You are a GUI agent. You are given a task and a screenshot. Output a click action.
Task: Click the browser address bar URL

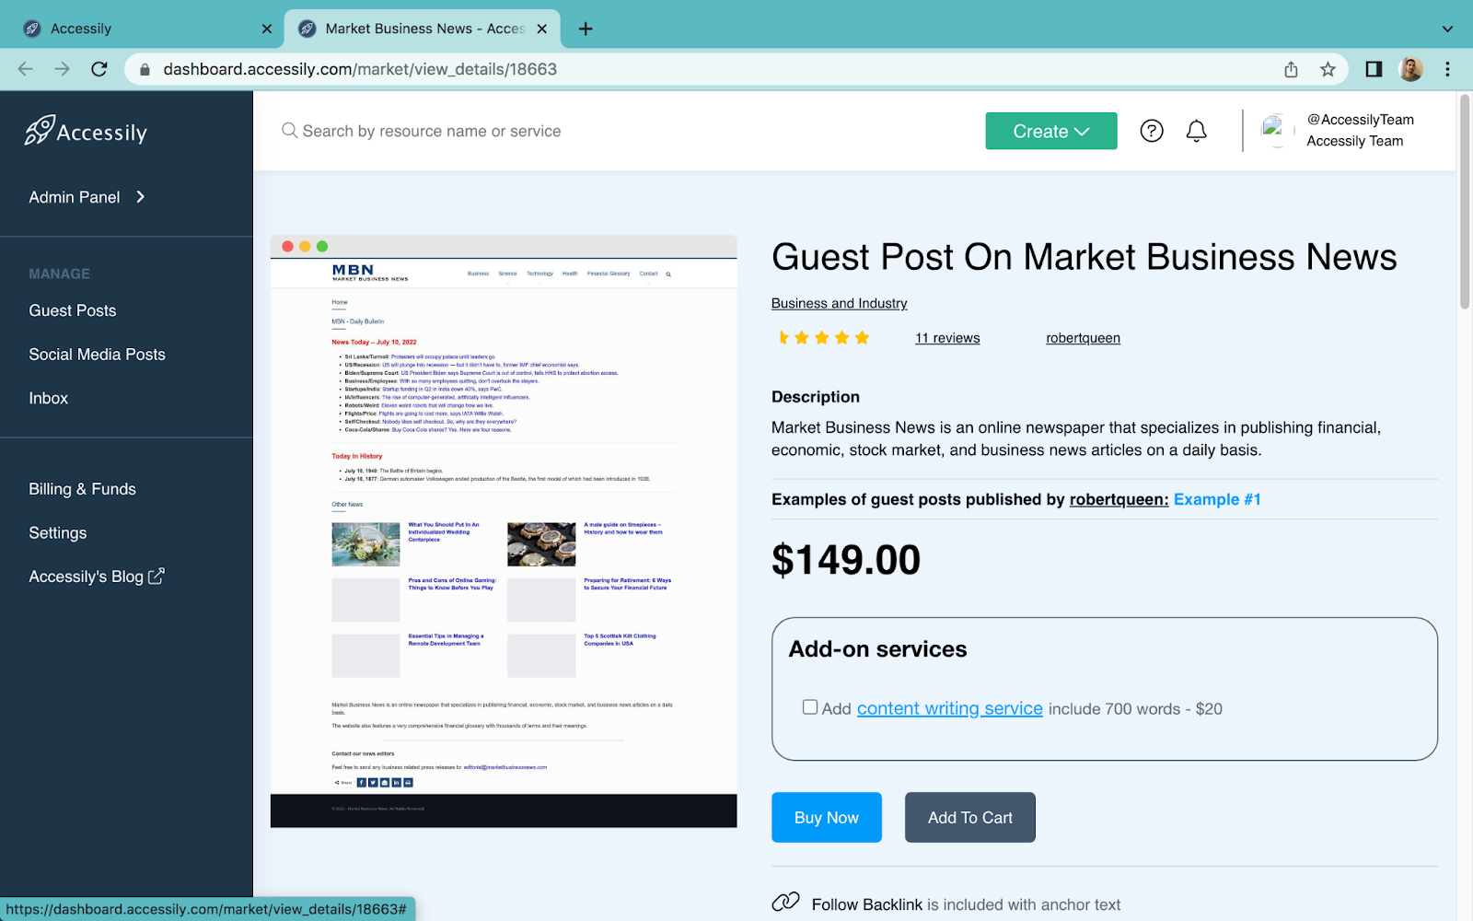[x=360, y=69]
